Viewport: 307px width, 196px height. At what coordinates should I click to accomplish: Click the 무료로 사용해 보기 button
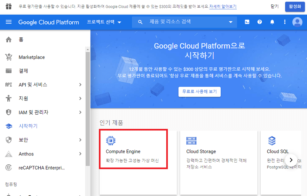(199, 92)
